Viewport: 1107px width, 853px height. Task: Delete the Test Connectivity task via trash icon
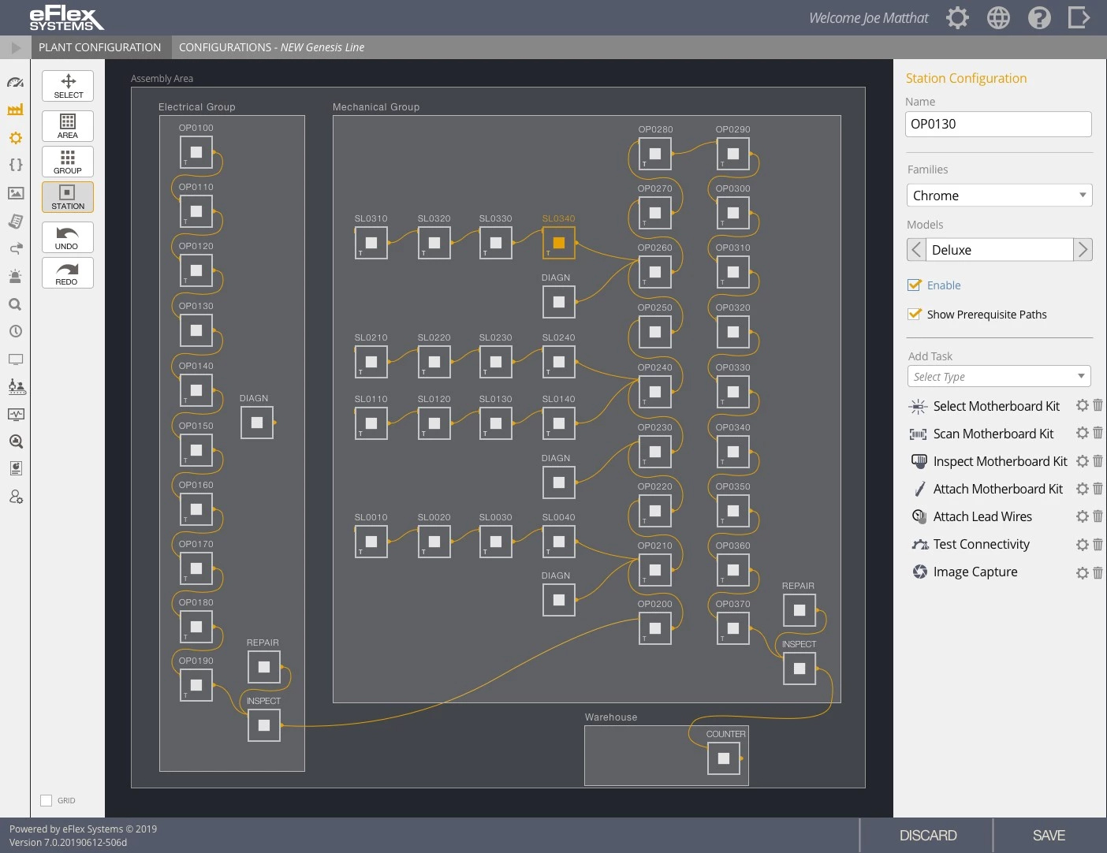tap(1098, 544)
